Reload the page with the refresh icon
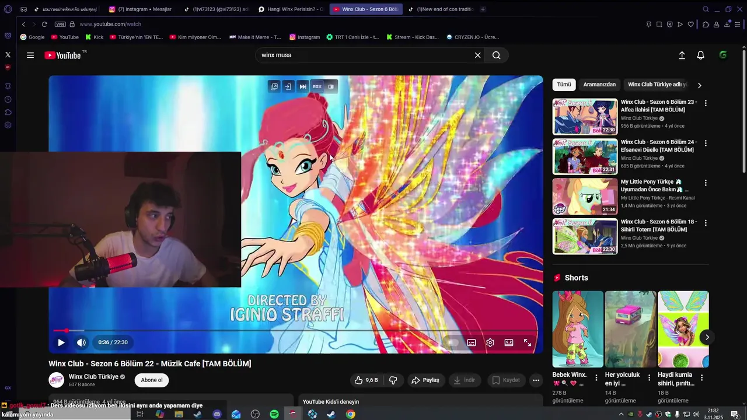This screenshot has height=420, width=747. (44, 24)
